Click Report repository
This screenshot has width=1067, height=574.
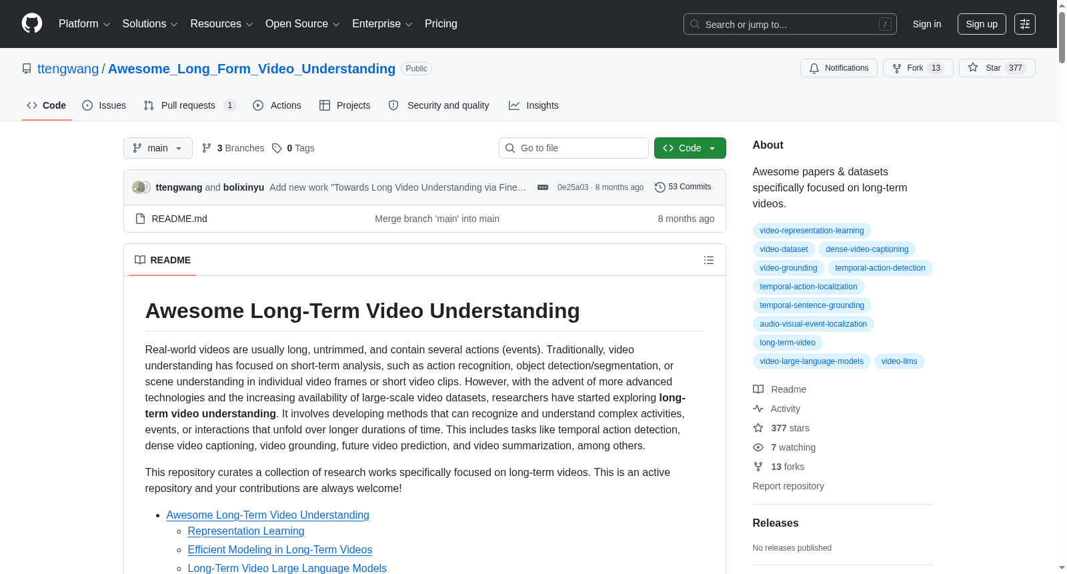[788, 486]
